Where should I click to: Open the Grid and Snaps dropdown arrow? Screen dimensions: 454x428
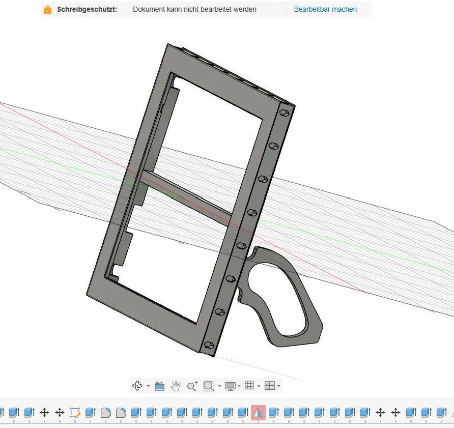[259, 386]
